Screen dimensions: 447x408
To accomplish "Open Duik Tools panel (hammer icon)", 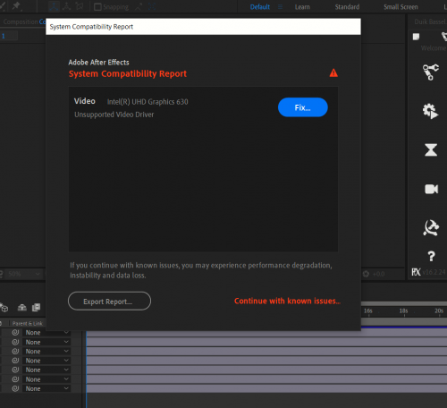I will (431, 228).
